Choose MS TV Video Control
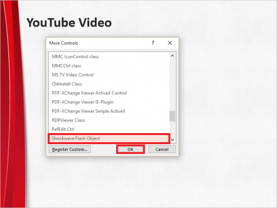 109,75
